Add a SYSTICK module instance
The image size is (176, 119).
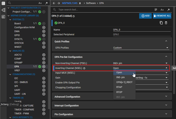click(44, 43)
